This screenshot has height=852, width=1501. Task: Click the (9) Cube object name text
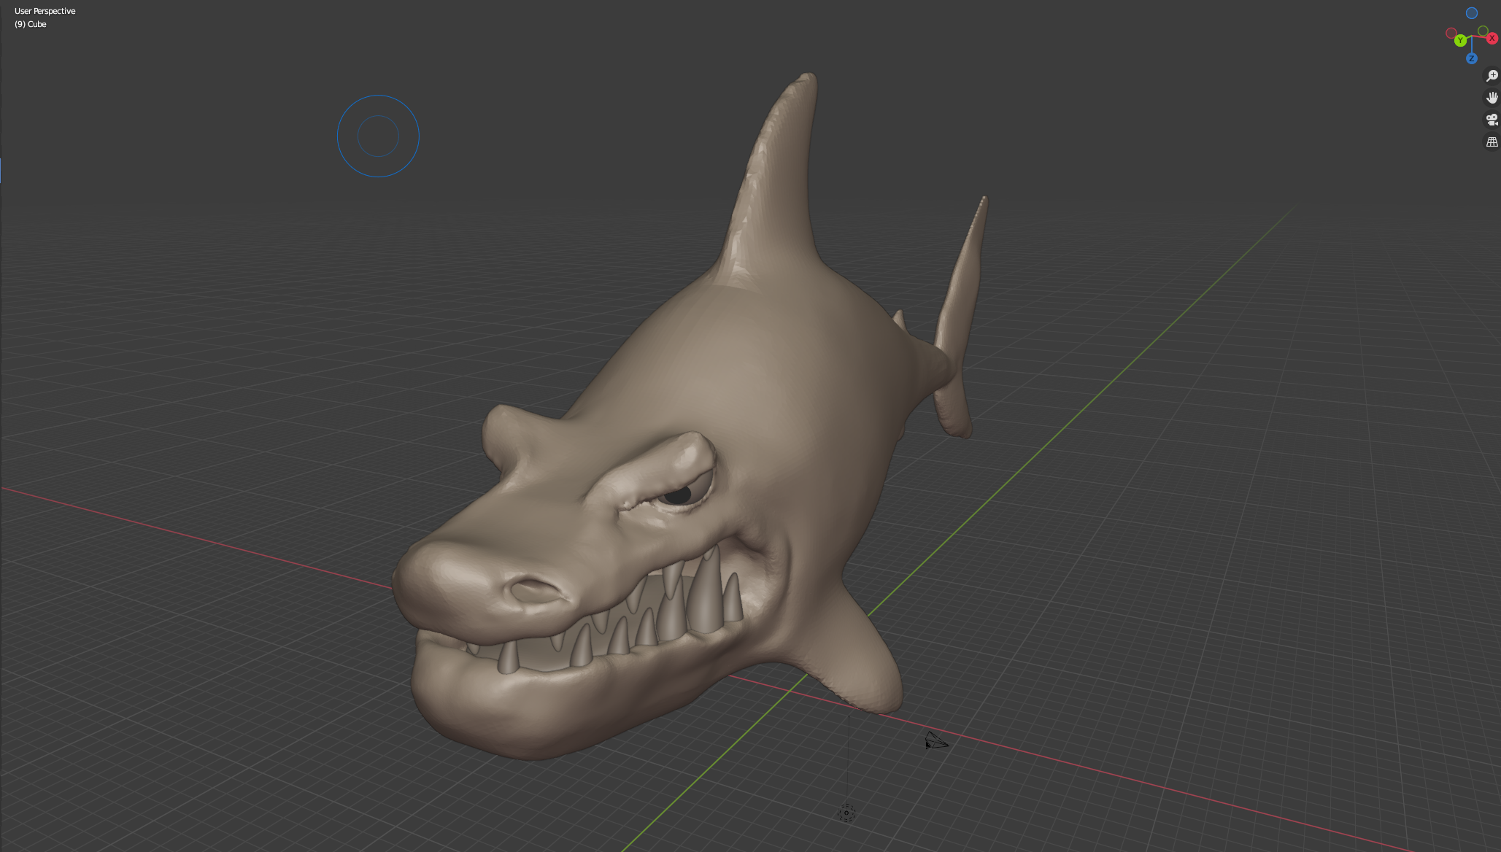(x=31, y=24)
